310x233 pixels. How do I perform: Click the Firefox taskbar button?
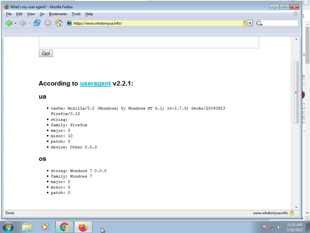(x=83, y=227)
